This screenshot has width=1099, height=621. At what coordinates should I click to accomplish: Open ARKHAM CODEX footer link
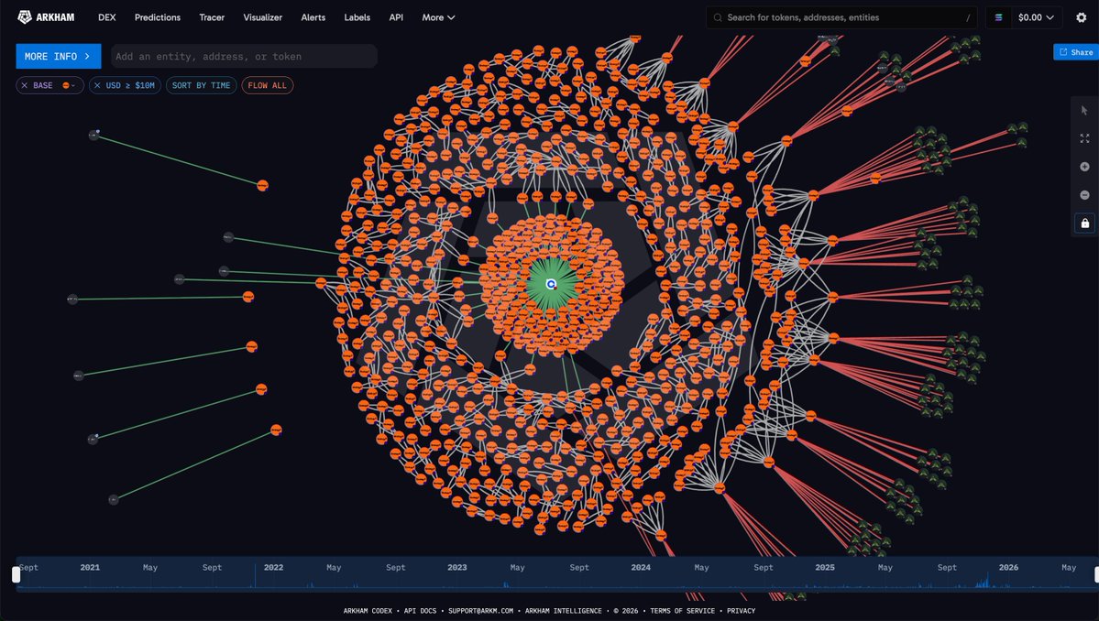(x=368, y=611)
